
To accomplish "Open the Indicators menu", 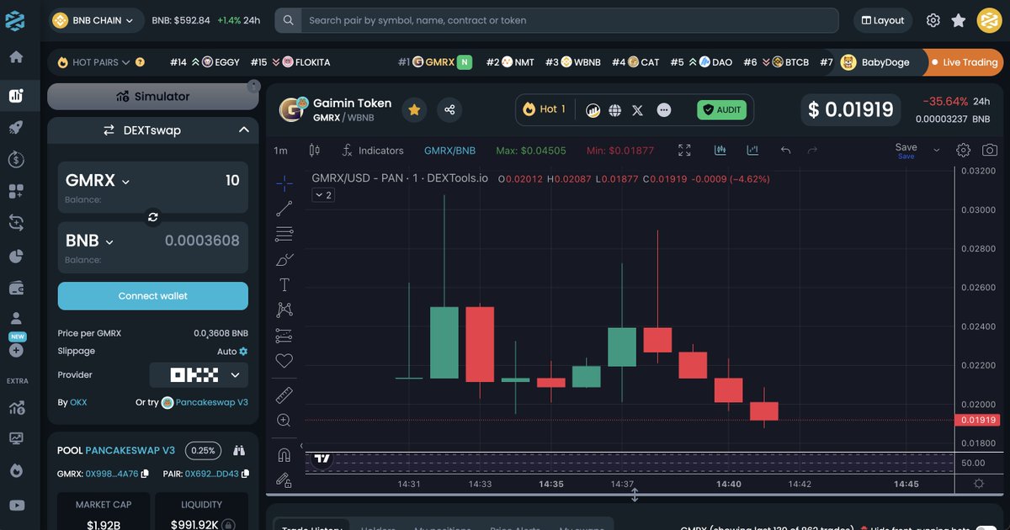I will [372, 151].
